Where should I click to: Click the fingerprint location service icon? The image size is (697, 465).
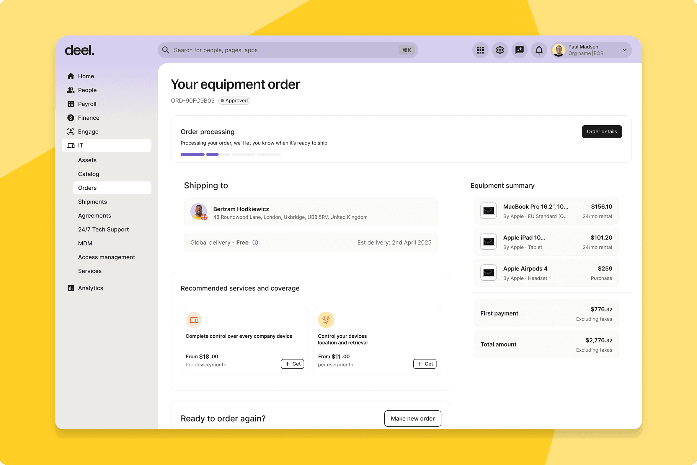pos(326,320)
